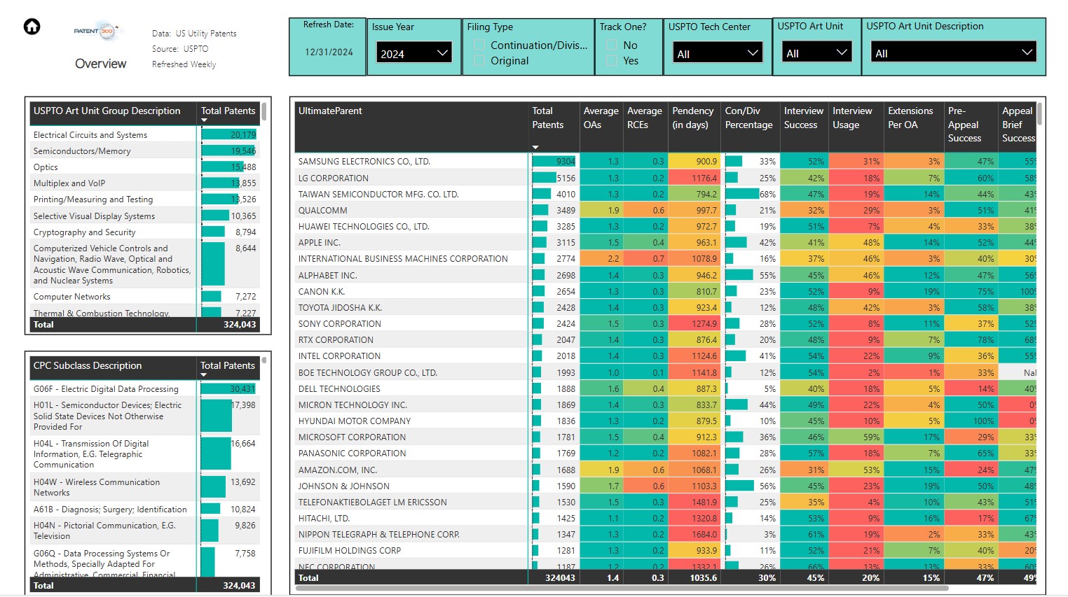Viewport: 1068px width, 597px height.
Task: Click the Interview Success column header
Action: pyautogui.click(x=803, y=118)
